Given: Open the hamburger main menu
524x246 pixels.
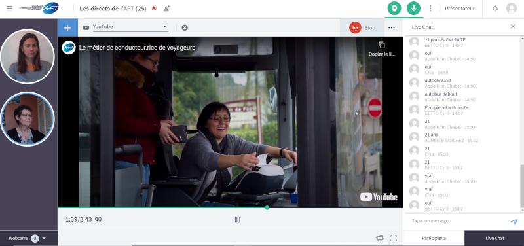Looking at the screenshot, I should [x=9, y=9].
